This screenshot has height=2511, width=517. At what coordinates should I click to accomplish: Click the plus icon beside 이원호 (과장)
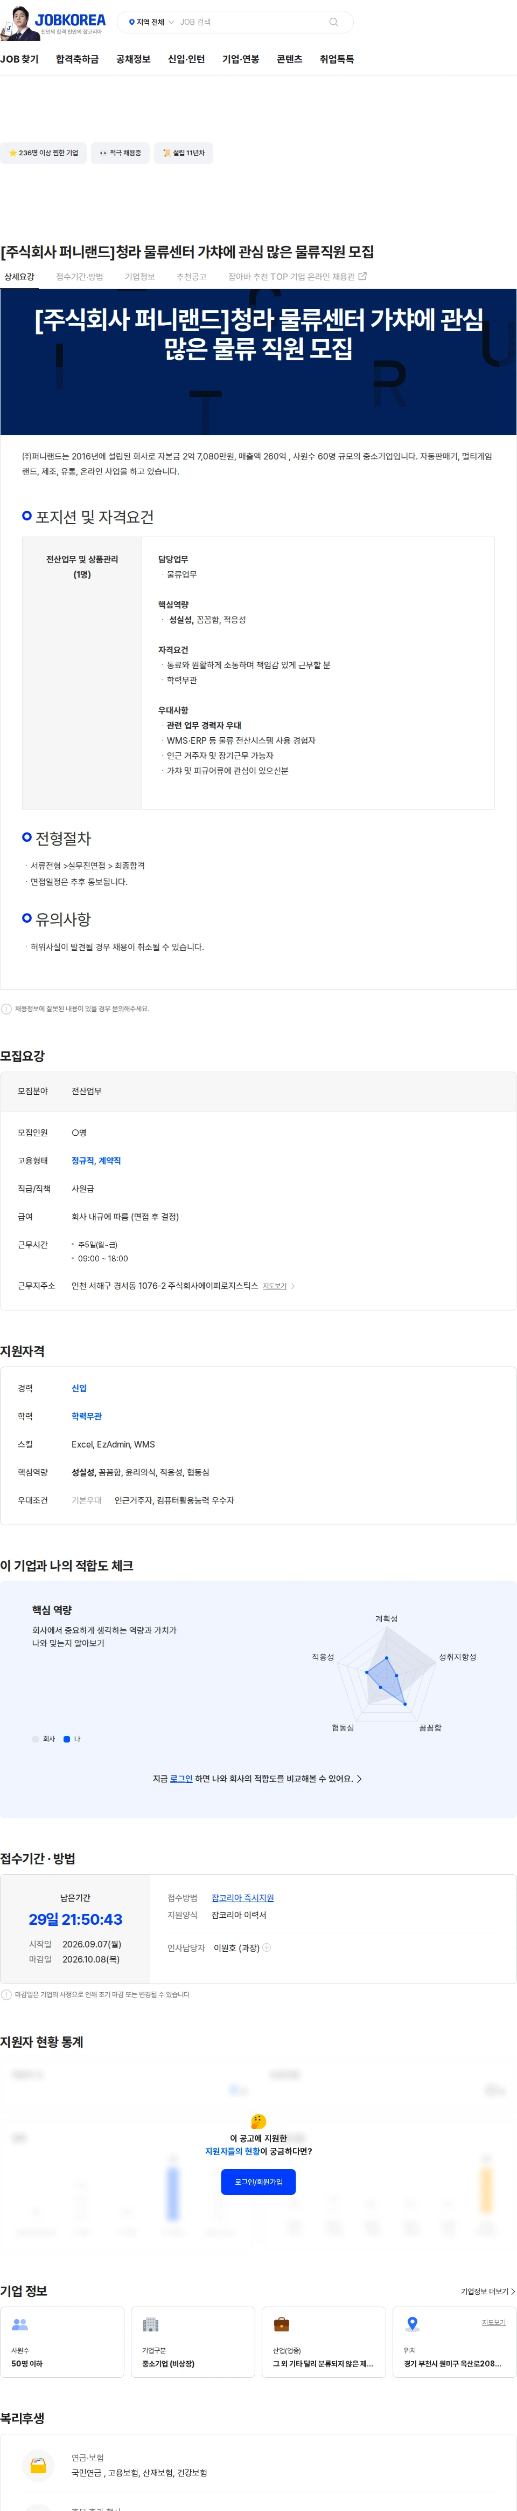click(x=267, y=1947)
